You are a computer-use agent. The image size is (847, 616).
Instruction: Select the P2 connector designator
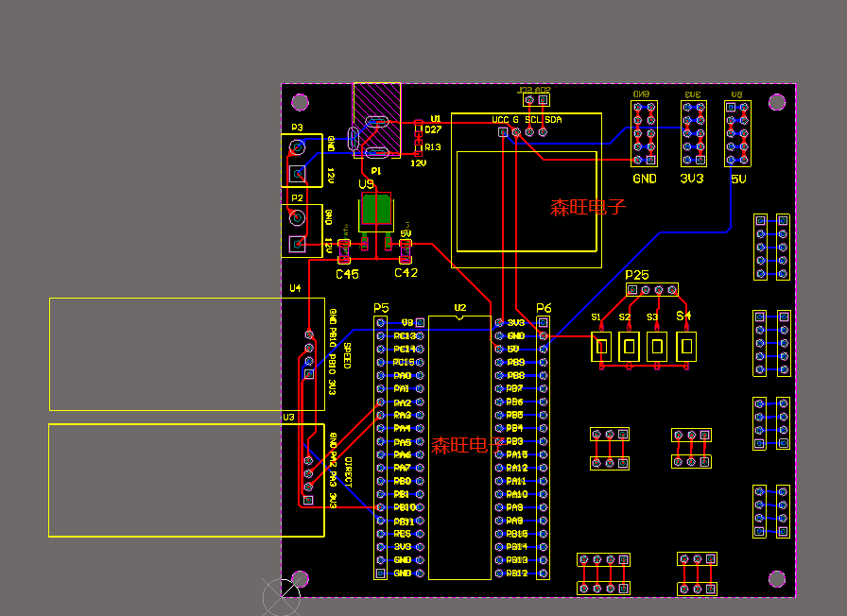click(297, 198)
